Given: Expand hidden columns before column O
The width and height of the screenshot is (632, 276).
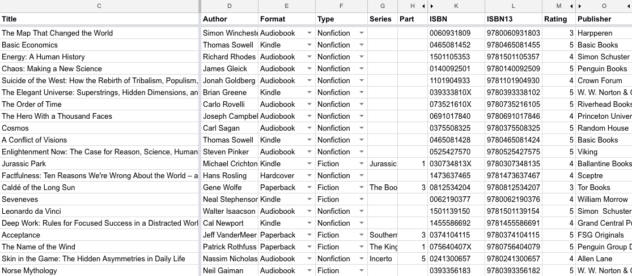Looking at the screenshot, I should [580, 6].
